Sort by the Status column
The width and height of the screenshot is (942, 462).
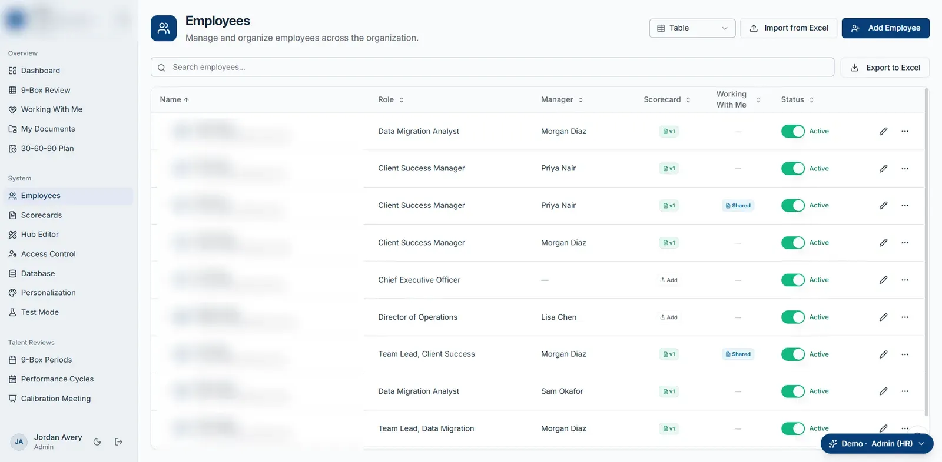pyautogui.click(x=798, y=100)
